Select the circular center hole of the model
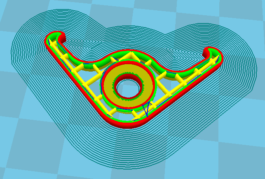Viewport: 265px width, 179px height. click(128, 88)
